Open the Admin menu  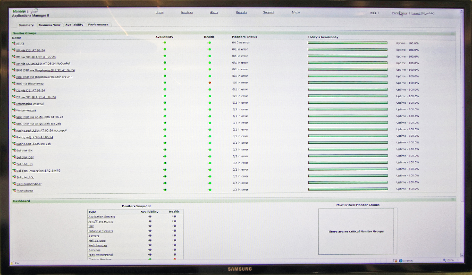(295, 12)
